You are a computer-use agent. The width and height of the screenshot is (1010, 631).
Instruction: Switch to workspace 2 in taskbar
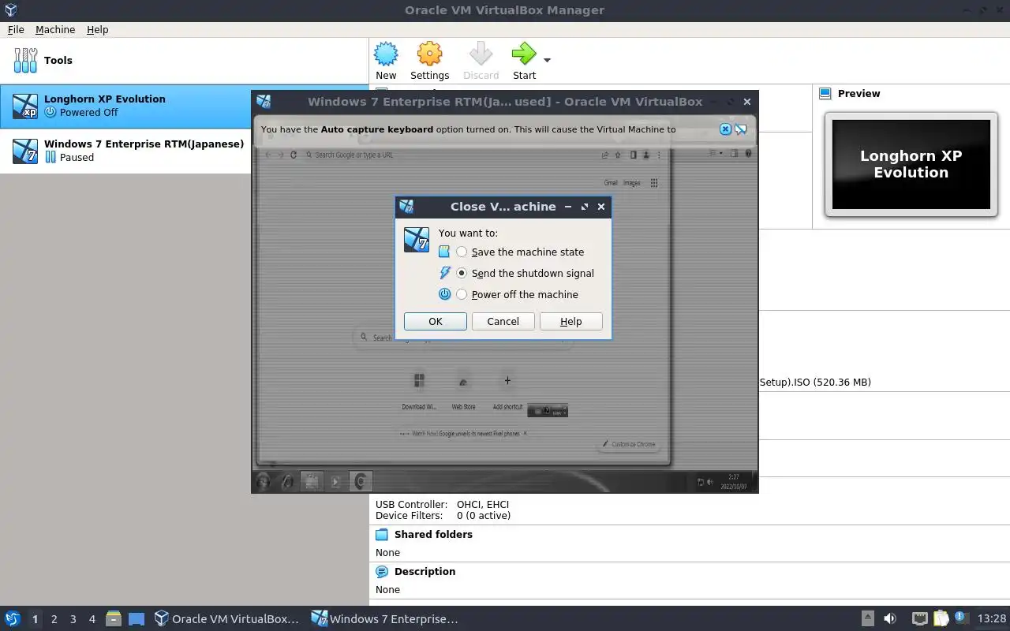tap(54, 619)
